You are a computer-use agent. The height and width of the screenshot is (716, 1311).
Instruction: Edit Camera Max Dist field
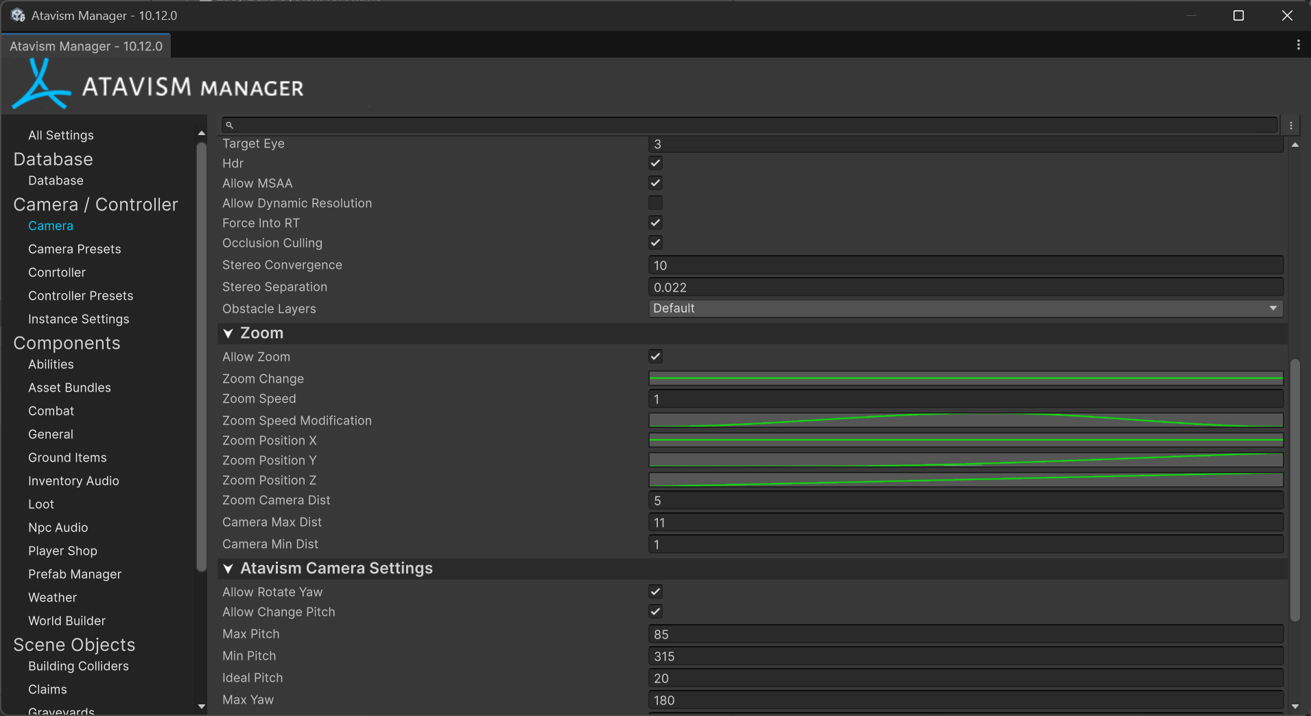click(x=966, y=523)
